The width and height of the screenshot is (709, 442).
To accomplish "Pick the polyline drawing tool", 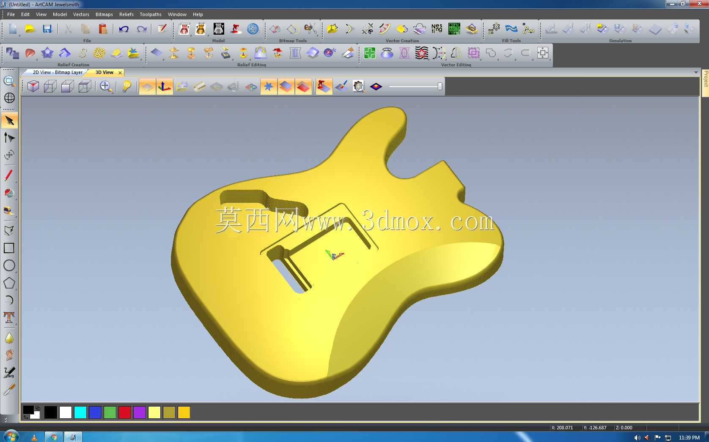I will point(9,231).
